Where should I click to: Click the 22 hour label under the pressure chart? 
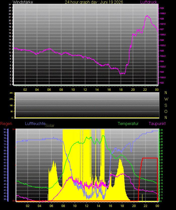click(145, 89)
